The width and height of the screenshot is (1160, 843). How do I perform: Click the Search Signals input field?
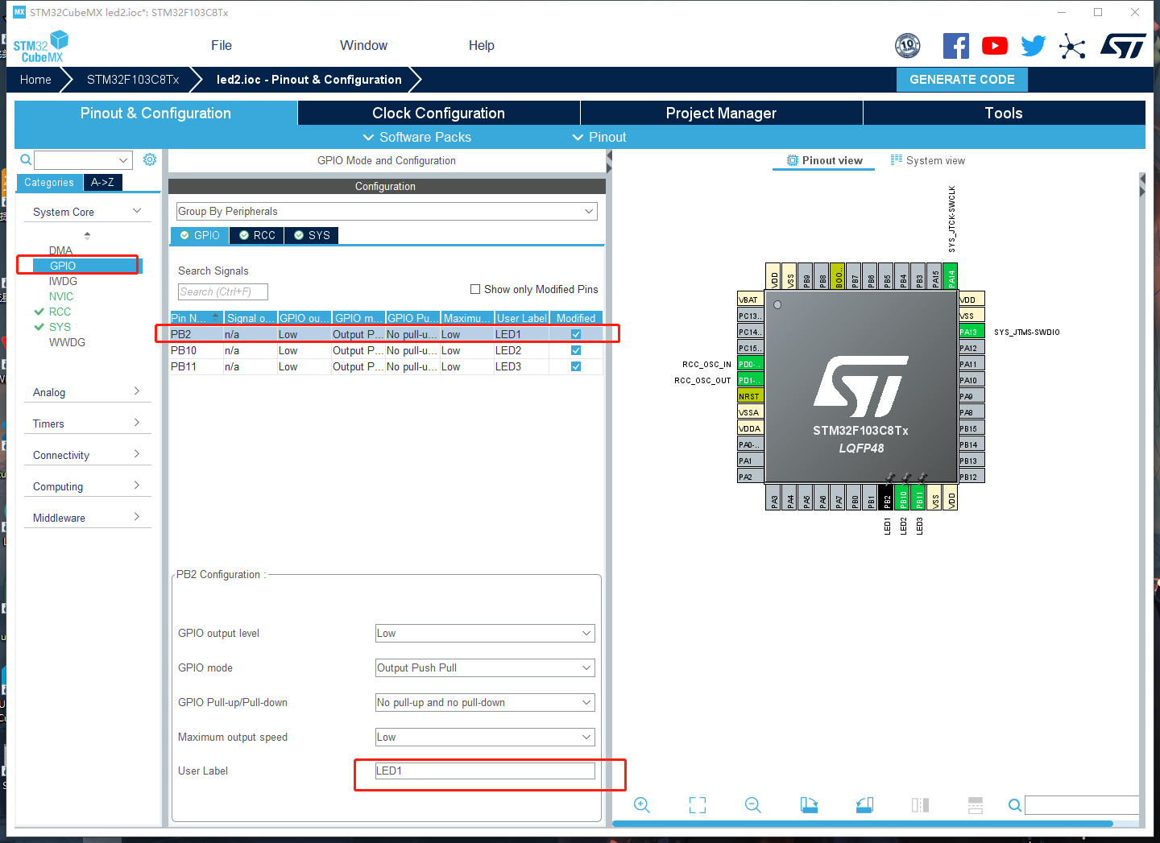pyautogui.click(x=223, y=291)
